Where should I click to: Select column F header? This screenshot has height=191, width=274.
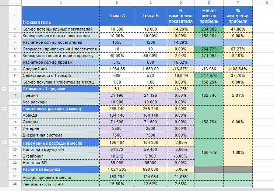(238, 3)
